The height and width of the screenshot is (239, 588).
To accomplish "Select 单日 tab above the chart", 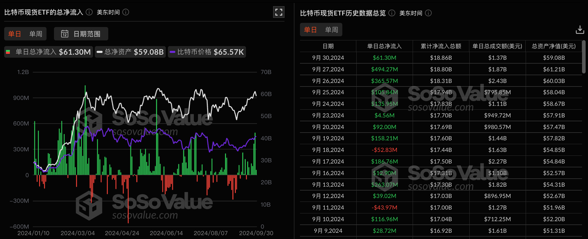I will tap(15, 34).
